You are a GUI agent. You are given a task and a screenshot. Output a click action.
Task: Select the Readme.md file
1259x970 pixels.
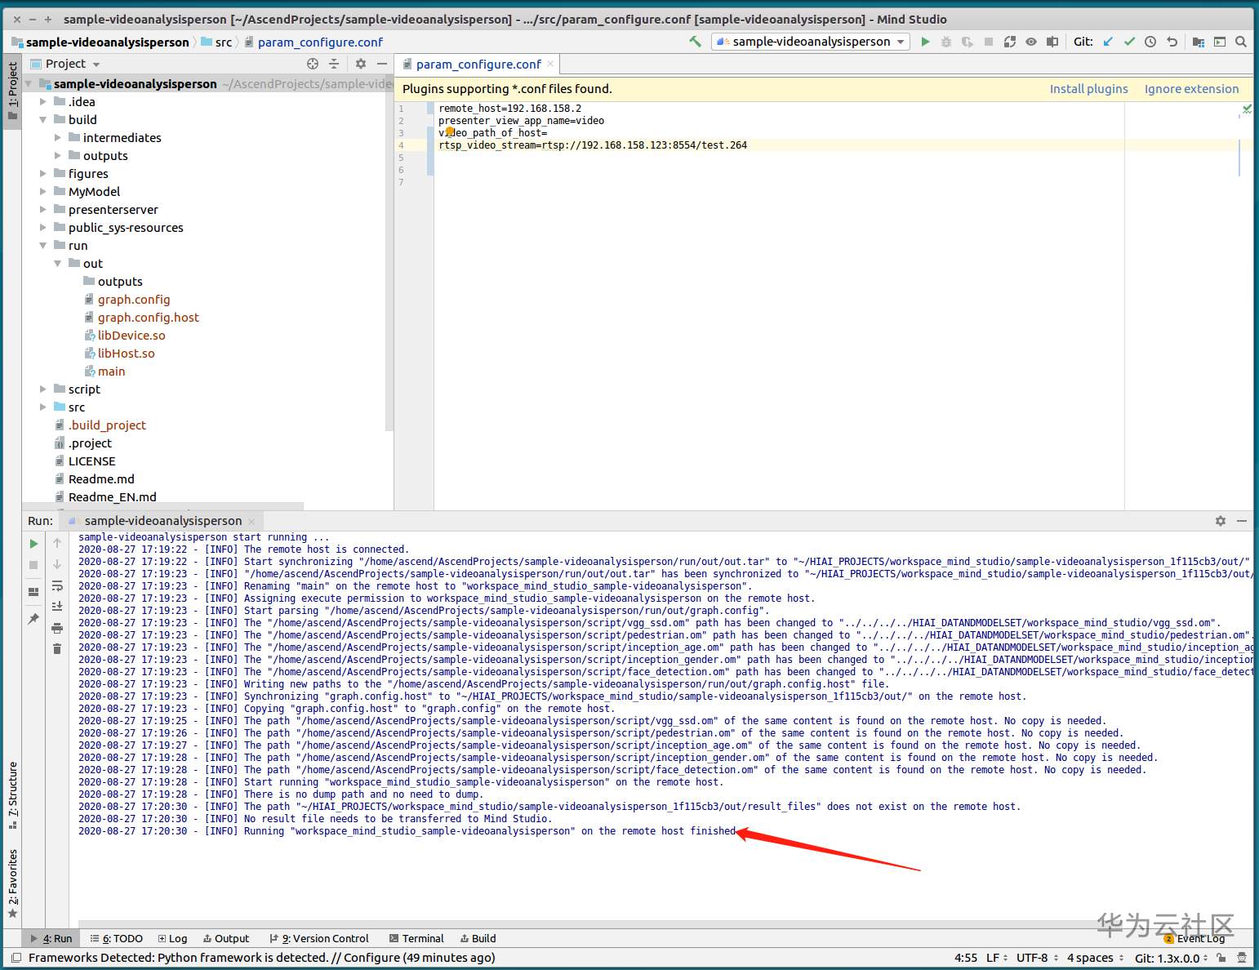101,479
